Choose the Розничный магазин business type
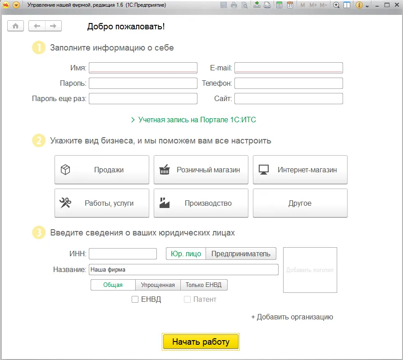Image resolution: width=403 pixels, height=360 pixels. (201, 170)
